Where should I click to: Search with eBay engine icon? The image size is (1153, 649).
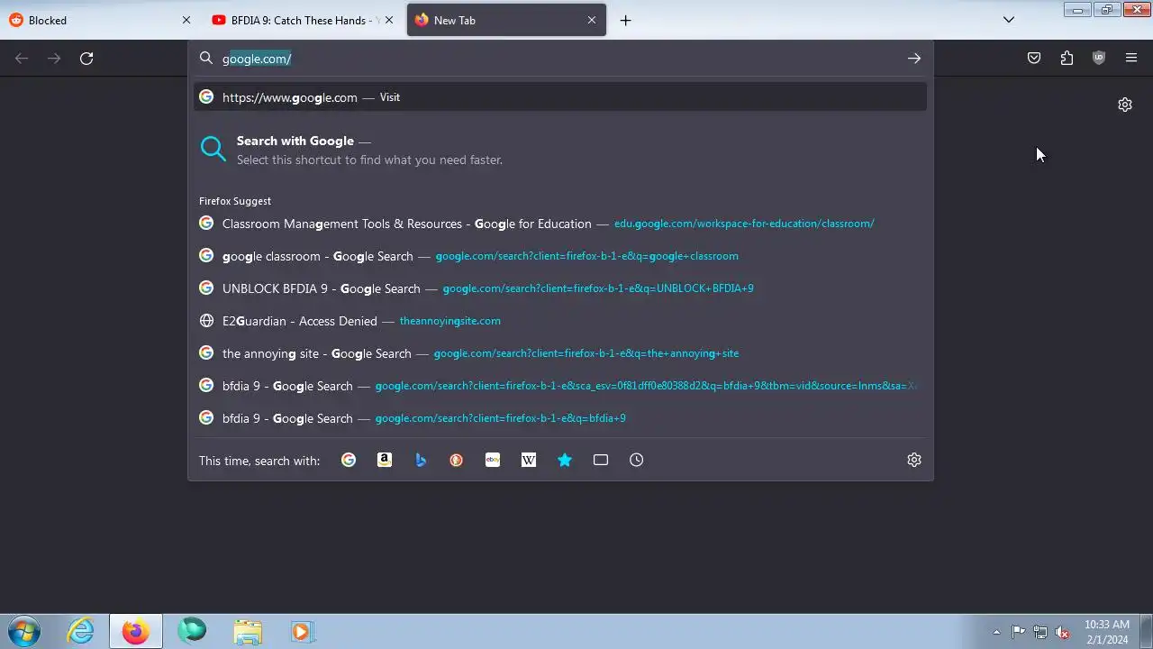click(493, 460)
